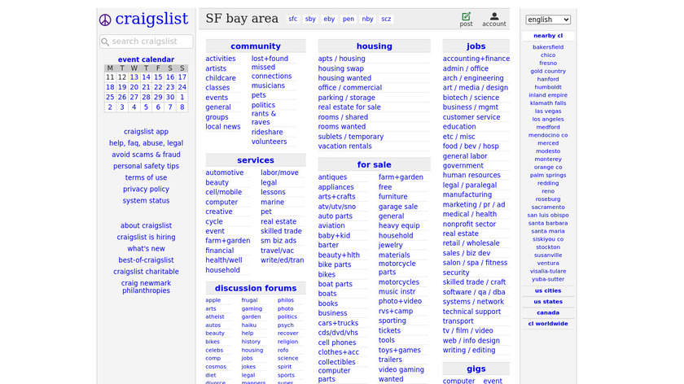The width and height of the screenshot is (684, 384).
Task: Browse the missed connections link
Action: point(271,72)
